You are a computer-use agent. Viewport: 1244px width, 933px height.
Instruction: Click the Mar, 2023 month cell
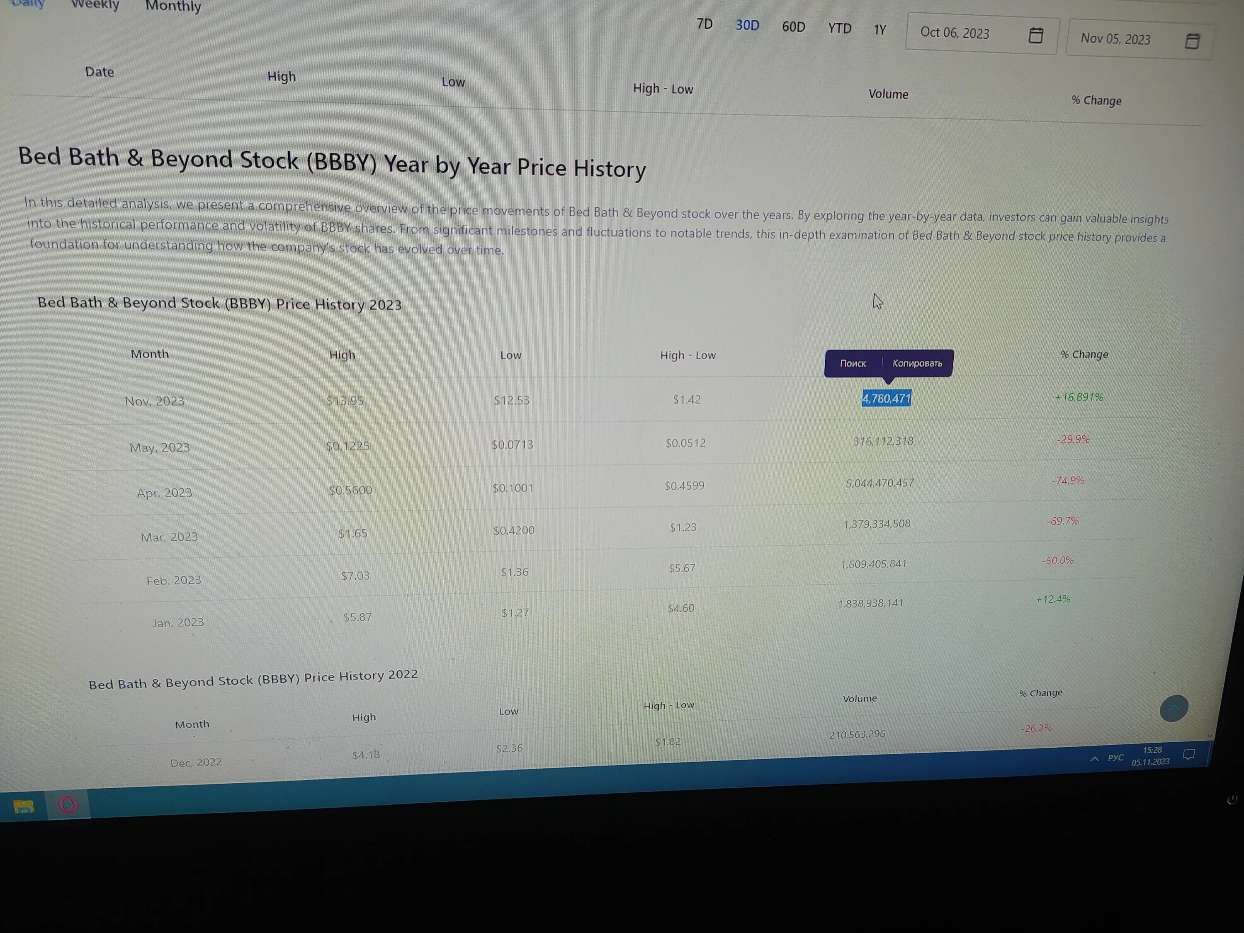(169, 537)
